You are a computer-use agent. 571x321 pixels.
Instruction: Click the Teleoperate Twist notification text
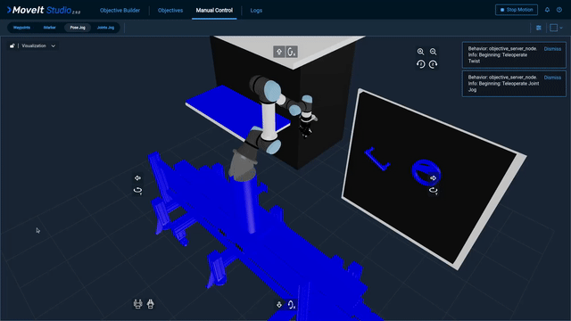coord(502,55)
